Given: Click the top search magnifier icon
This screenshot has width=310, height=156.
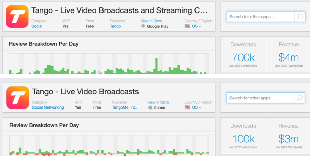Looking at the screenshot, I should pyautogui.click(x=300, y=17).
